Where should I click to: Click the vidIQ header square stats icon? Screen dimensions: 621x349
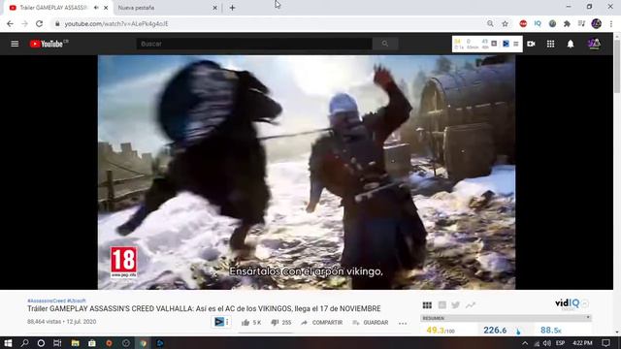click(x=494, y=44)
